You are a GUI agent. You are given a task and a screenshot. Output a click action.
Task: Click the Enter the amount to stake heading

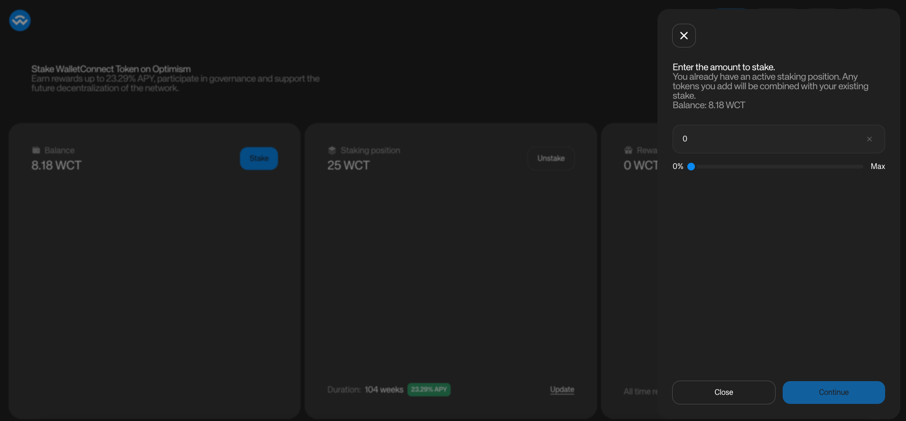[724, 67]
